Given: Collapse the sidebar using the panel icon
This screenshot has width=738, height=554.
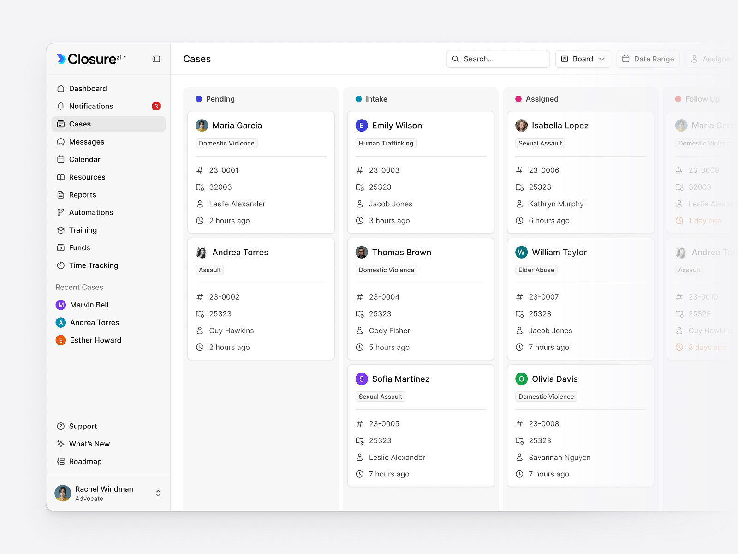Looking at the screenshot, I should [156, 59].
